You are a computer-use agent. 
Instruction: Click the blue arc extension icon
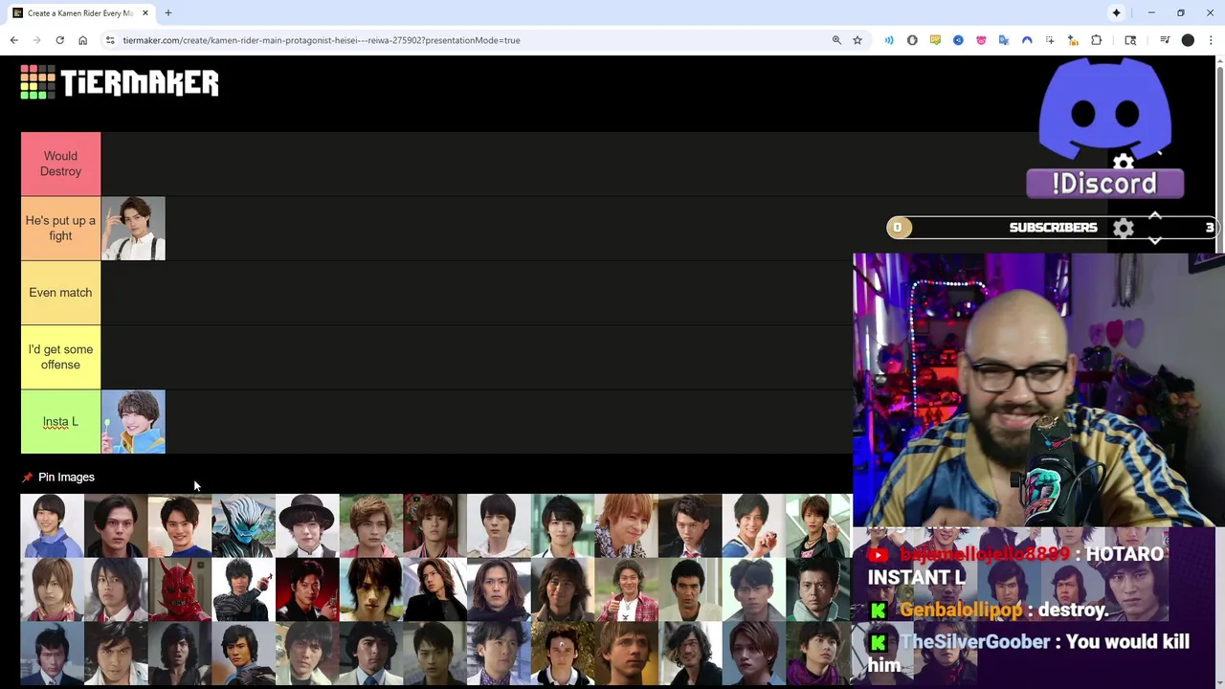(1027, 40)
